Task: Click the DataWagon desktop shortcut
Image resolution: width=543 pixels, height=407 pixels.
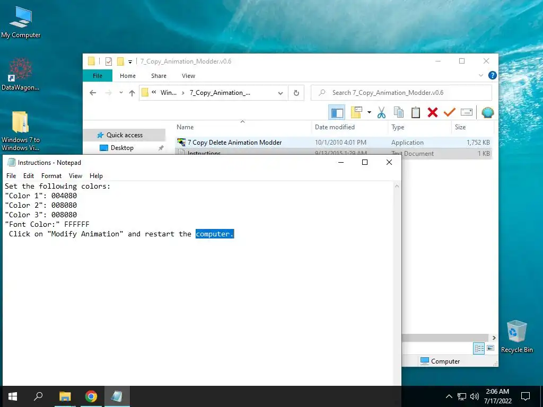Action: 21,74
